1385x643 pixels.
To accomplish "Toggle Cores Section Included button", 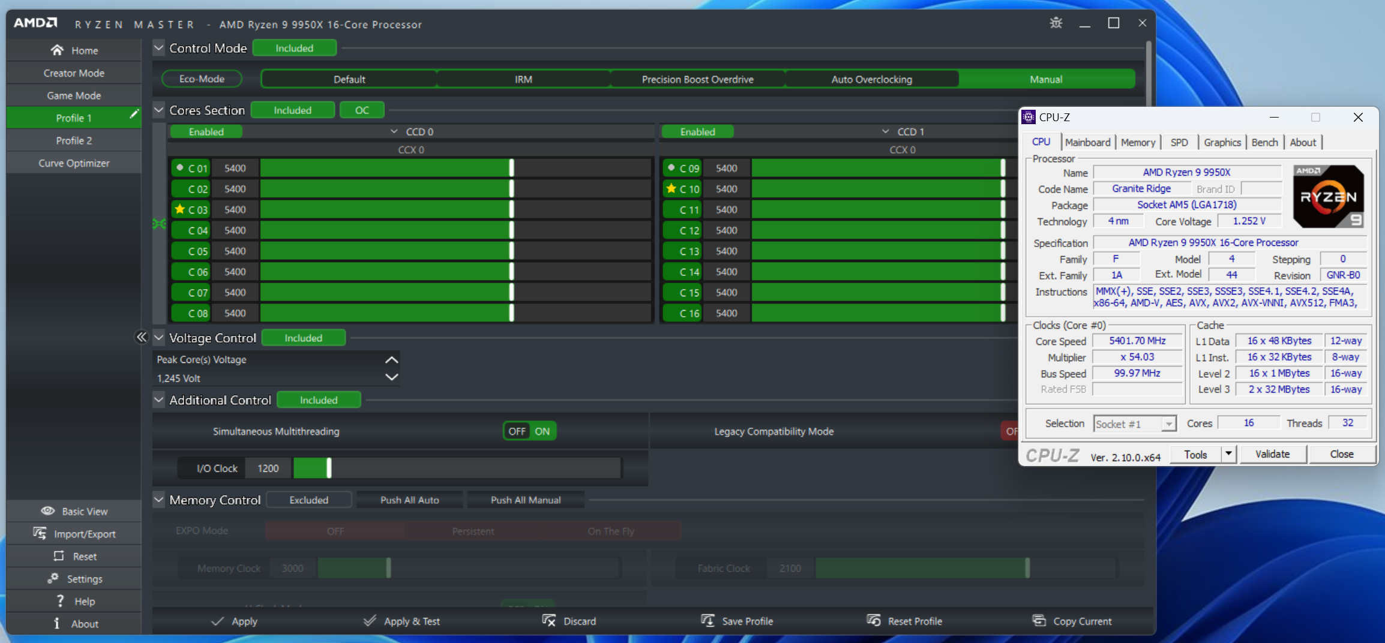I will [292, 110].
